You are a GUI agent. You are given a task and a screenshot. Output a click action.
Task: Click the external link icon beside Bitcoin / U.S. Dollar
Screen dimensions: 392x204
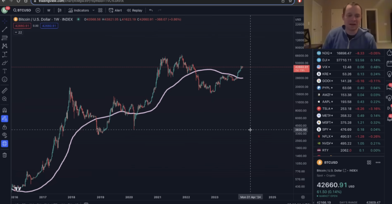pyautogui.click(x=345, y=170)
